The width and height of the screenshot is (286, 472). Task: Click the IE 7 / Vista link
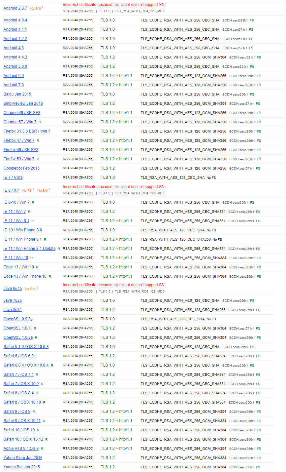tap(13, 177)
